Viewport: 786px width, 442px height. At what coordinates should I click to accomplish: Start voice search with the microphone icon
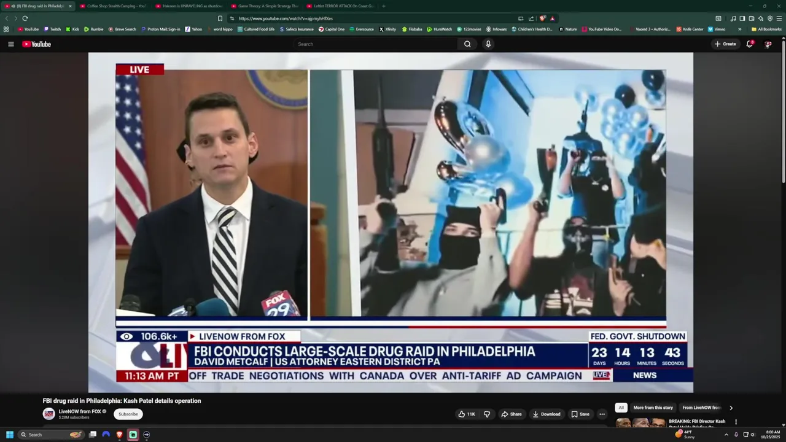pos(488,44)
